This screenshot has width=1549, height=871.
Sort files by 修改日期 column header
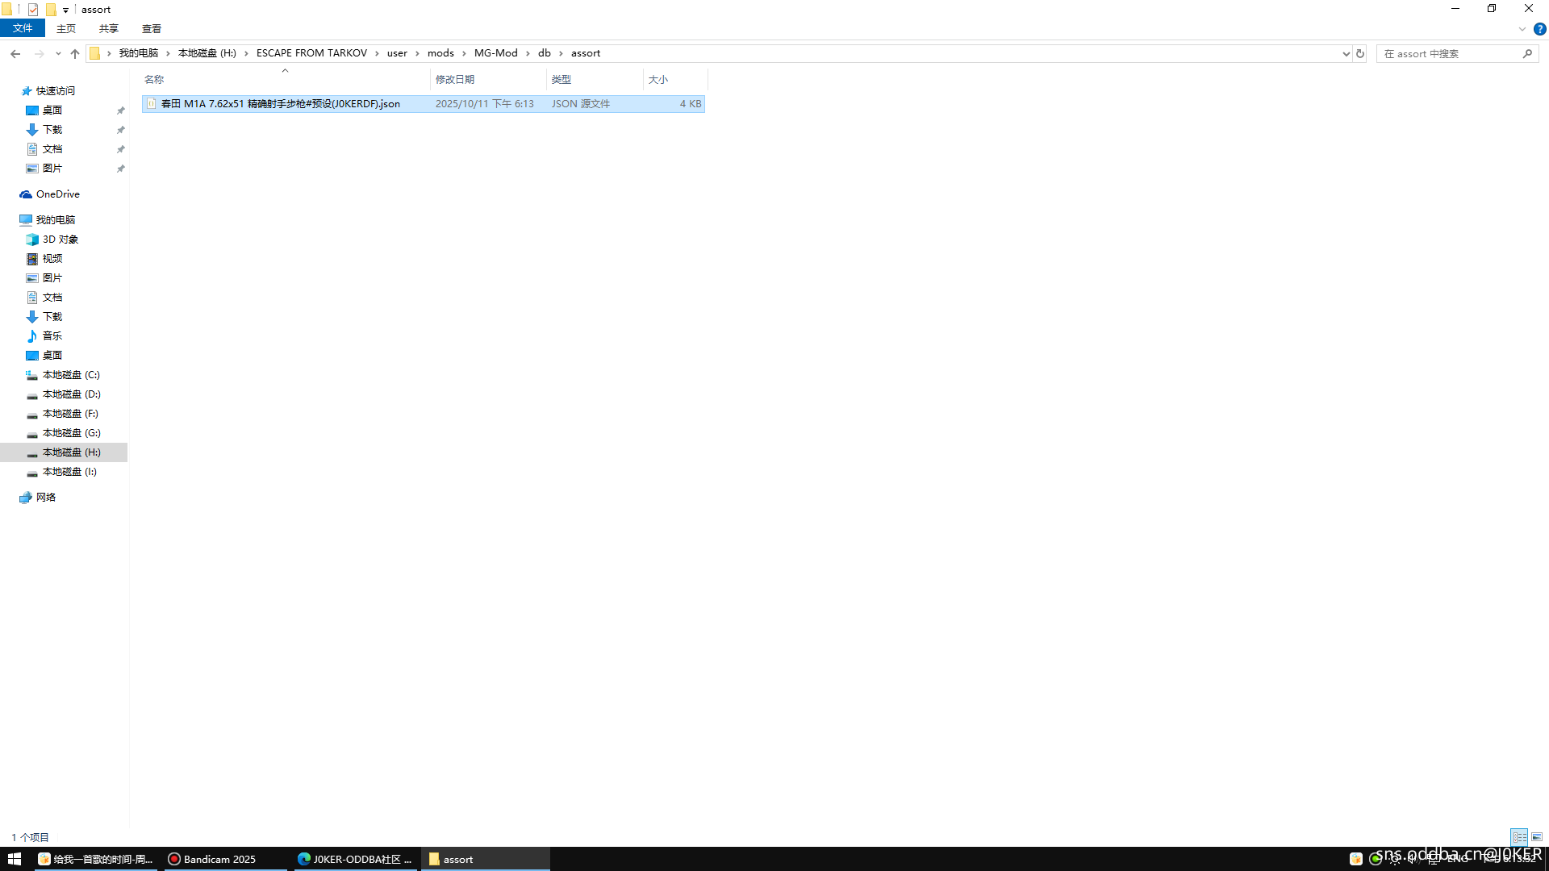[x=455, y=80]
